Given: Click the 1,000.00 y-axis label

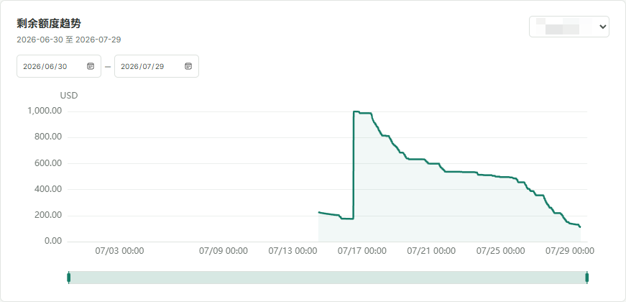Looking at the screenshot, I should (45, 111).
